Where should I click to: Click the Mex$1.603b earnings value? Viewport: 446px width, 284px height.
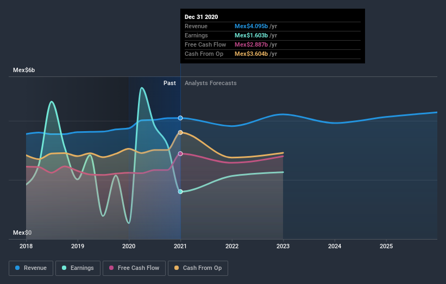(x=251, y=35)
